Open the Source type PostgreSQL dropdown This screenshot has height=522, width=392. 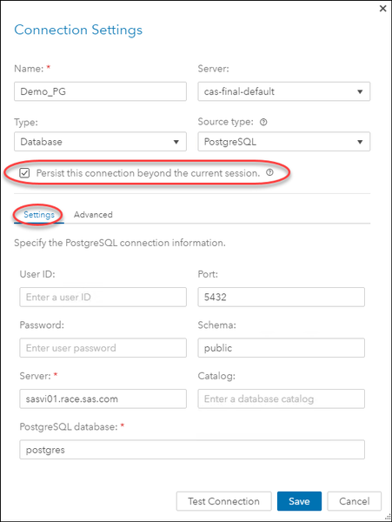[x=284, y=142]
